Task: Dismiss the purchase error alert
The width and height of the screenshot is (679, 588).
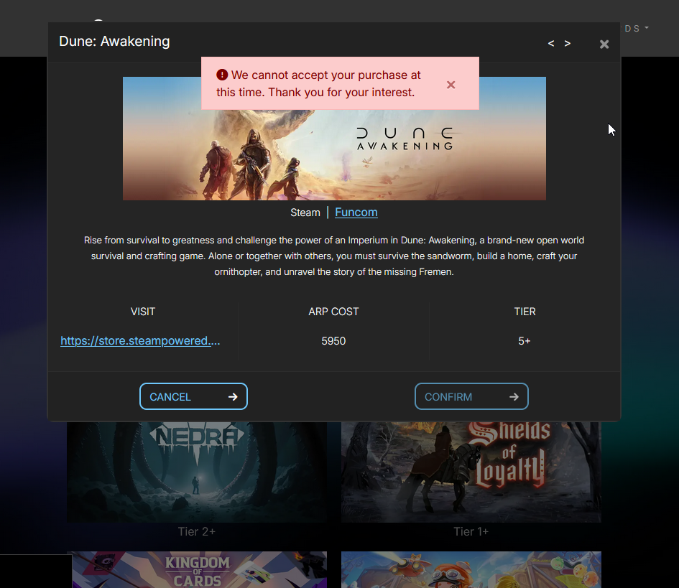Action: (451, 85)
